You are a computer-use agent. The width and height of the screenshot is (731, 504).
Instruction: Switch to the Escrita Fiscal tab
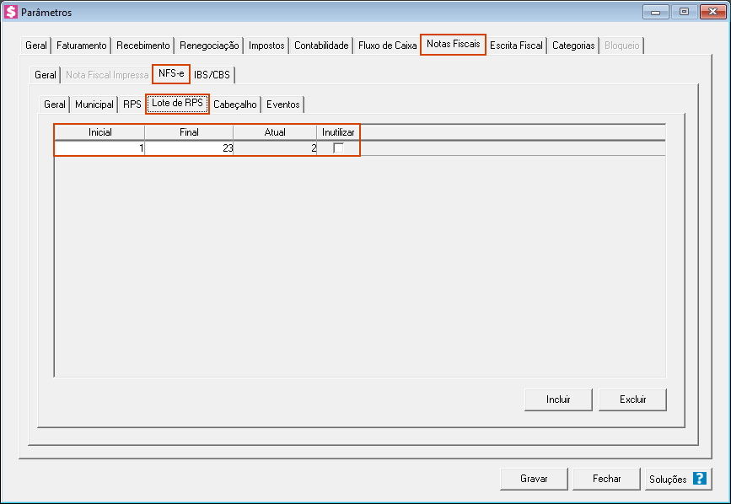point(516,46)
